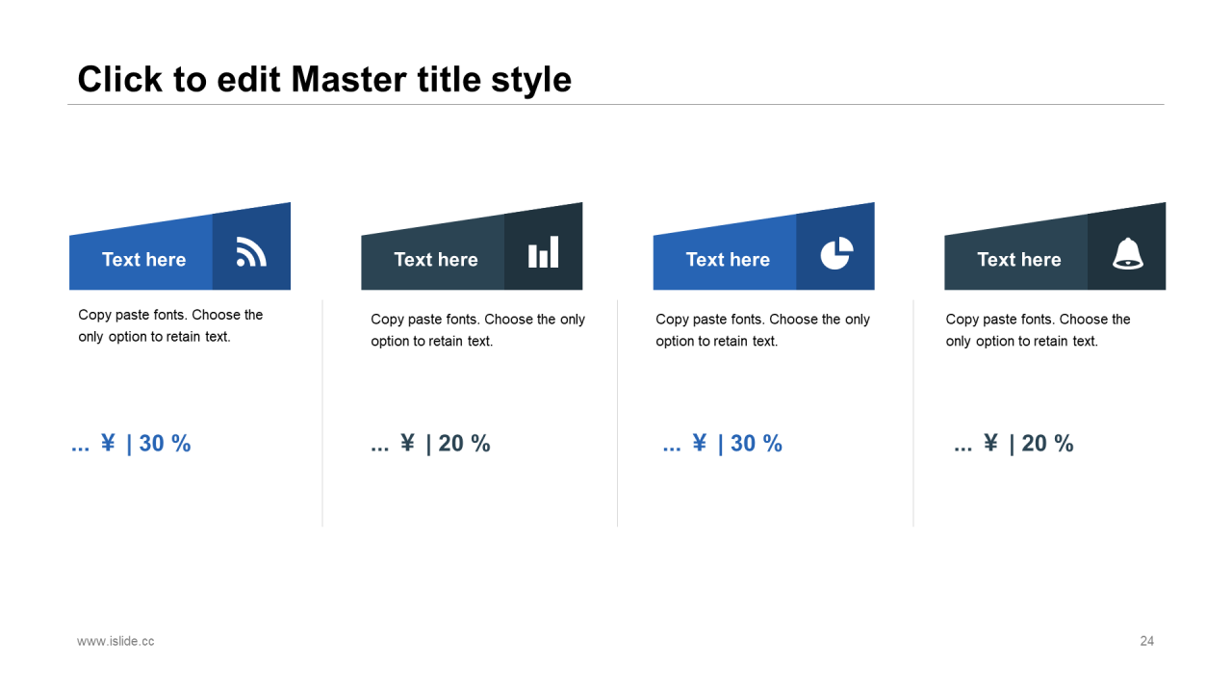
Task: Click slide number 24 in footer
Action: pyautogui.click(x=1146, y=641)
